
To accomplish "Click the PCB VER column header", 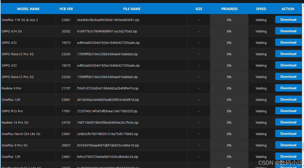I will 66,9.
